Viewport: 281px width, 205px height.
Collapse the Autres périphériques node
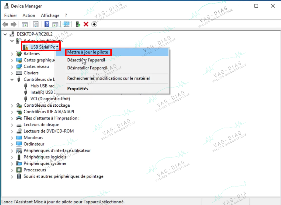point(12,41)
